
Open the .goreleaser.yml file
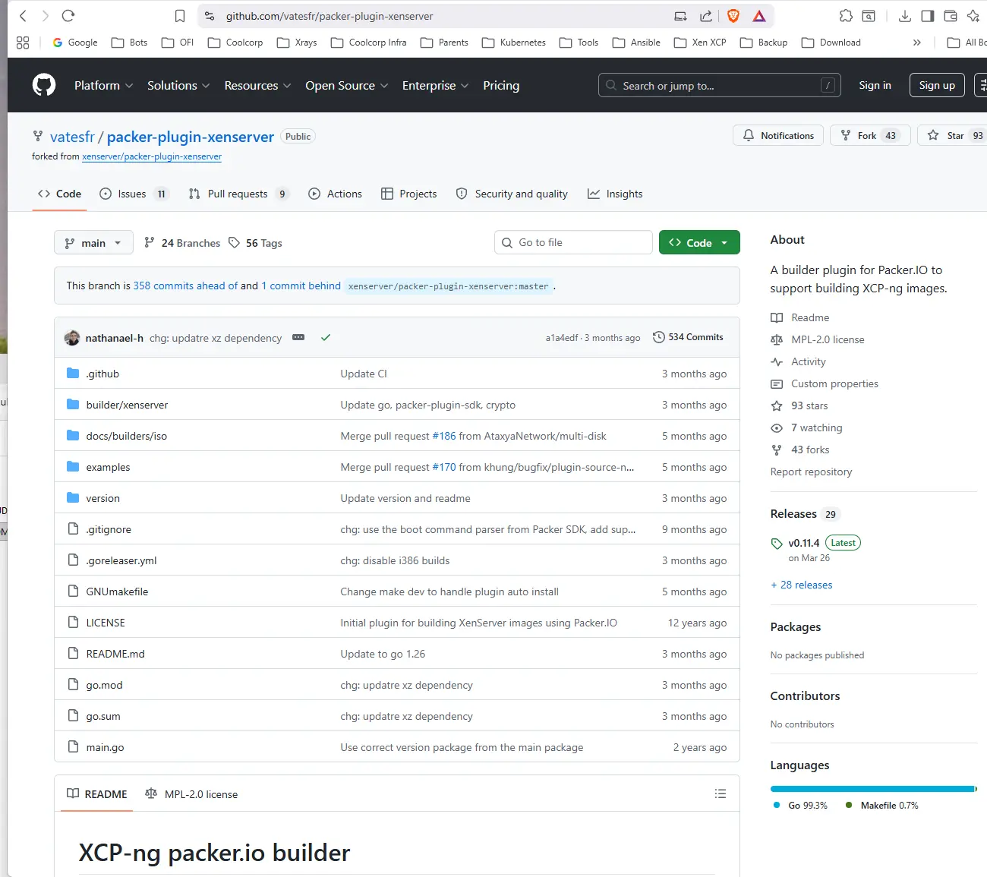121,560
